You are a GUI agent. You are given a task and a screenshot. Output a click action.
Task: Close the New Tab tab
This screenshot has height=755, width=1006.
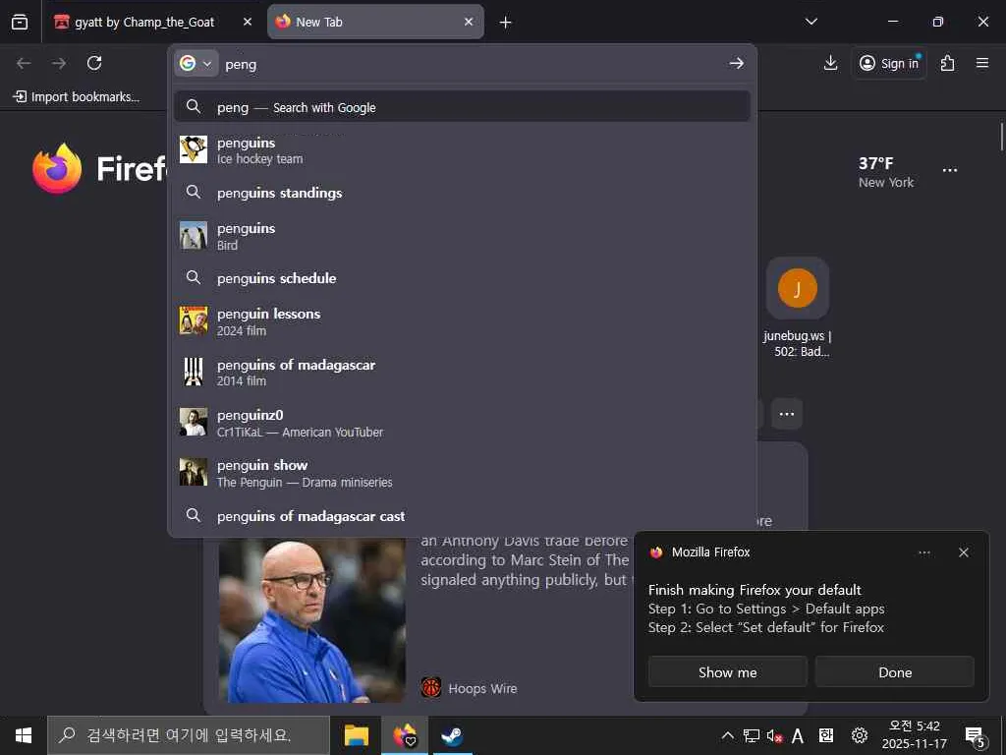(469, 22)
